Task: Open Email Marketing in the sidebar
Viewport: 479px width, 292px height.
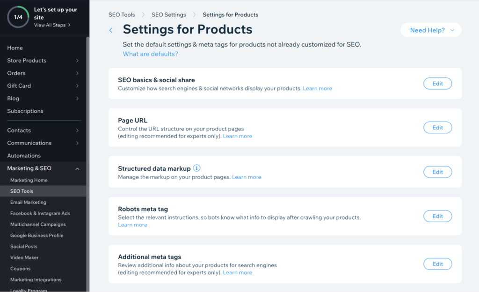Action: [28, 202]
